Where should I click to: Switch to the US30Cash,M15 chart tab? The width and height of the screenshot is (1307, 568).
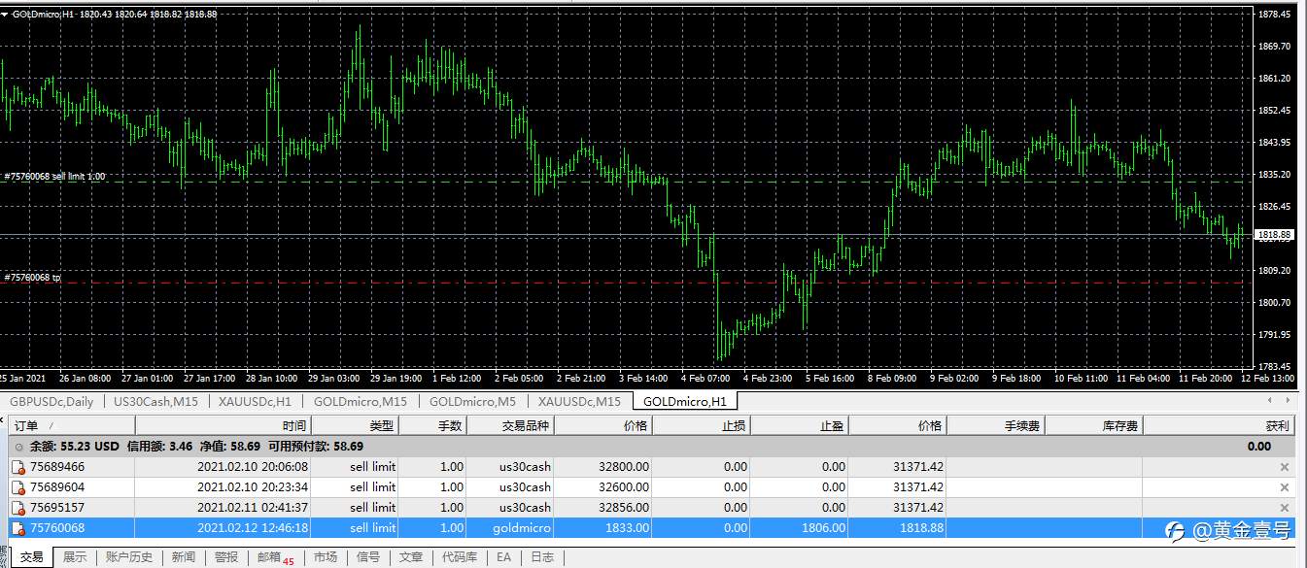coord(155,401)
